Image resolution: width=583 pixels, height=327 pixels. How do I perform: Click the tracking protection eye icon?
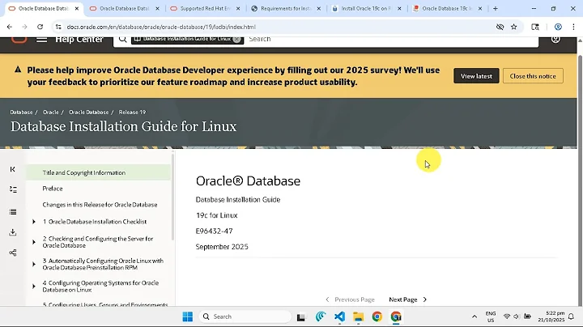tap(500, 27)
